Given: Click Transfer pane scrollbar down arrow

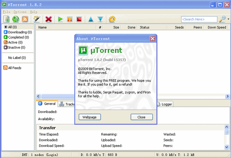Looking at the screenshot, I should tap(227, 147).
